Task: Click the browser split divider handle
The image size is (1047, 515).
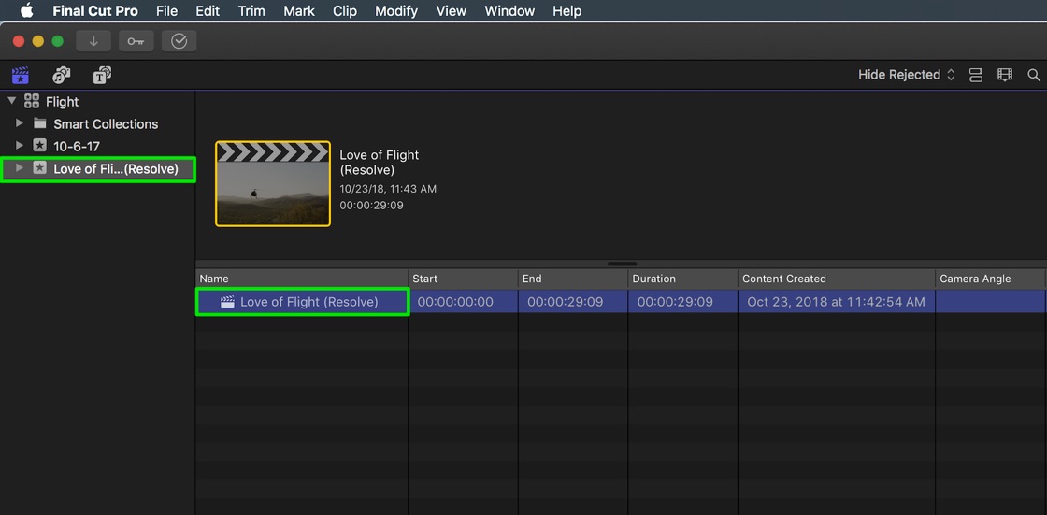Action: coord(622,264)
